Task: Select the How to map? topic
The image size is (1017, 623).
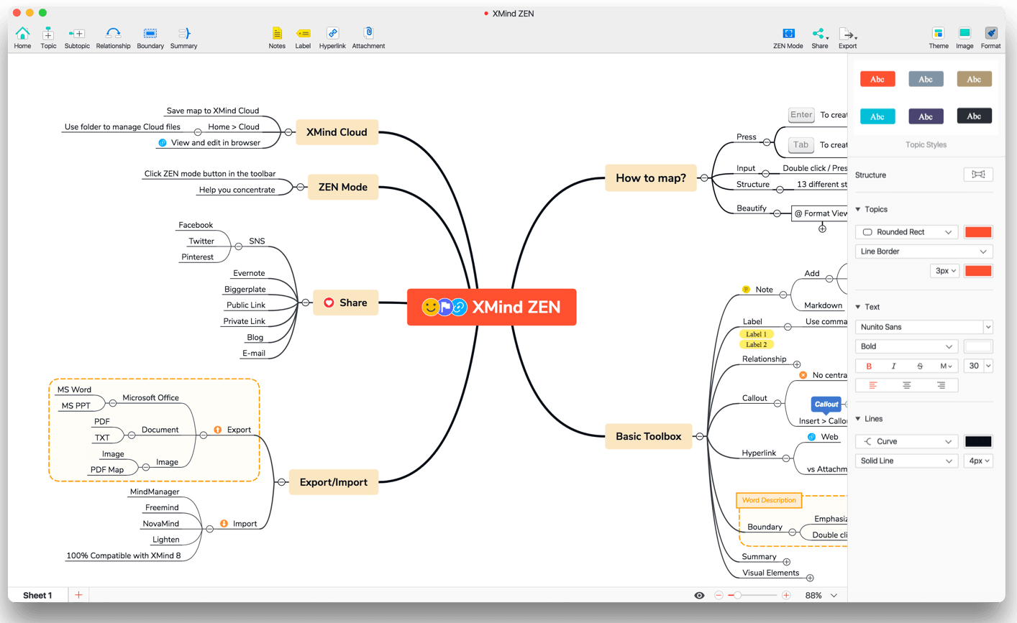Action: tap(651, 177)
